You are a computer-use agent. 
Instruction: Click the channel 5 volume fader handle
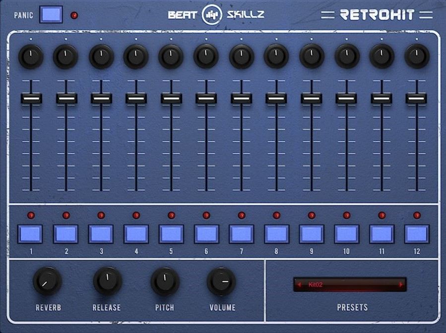[x=171, y=99]
